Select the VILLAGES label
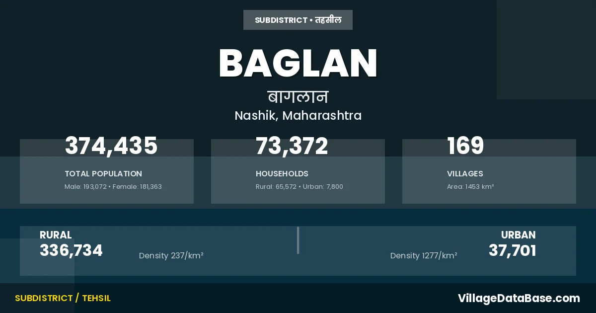596x313 pixels. pos(465,174)
